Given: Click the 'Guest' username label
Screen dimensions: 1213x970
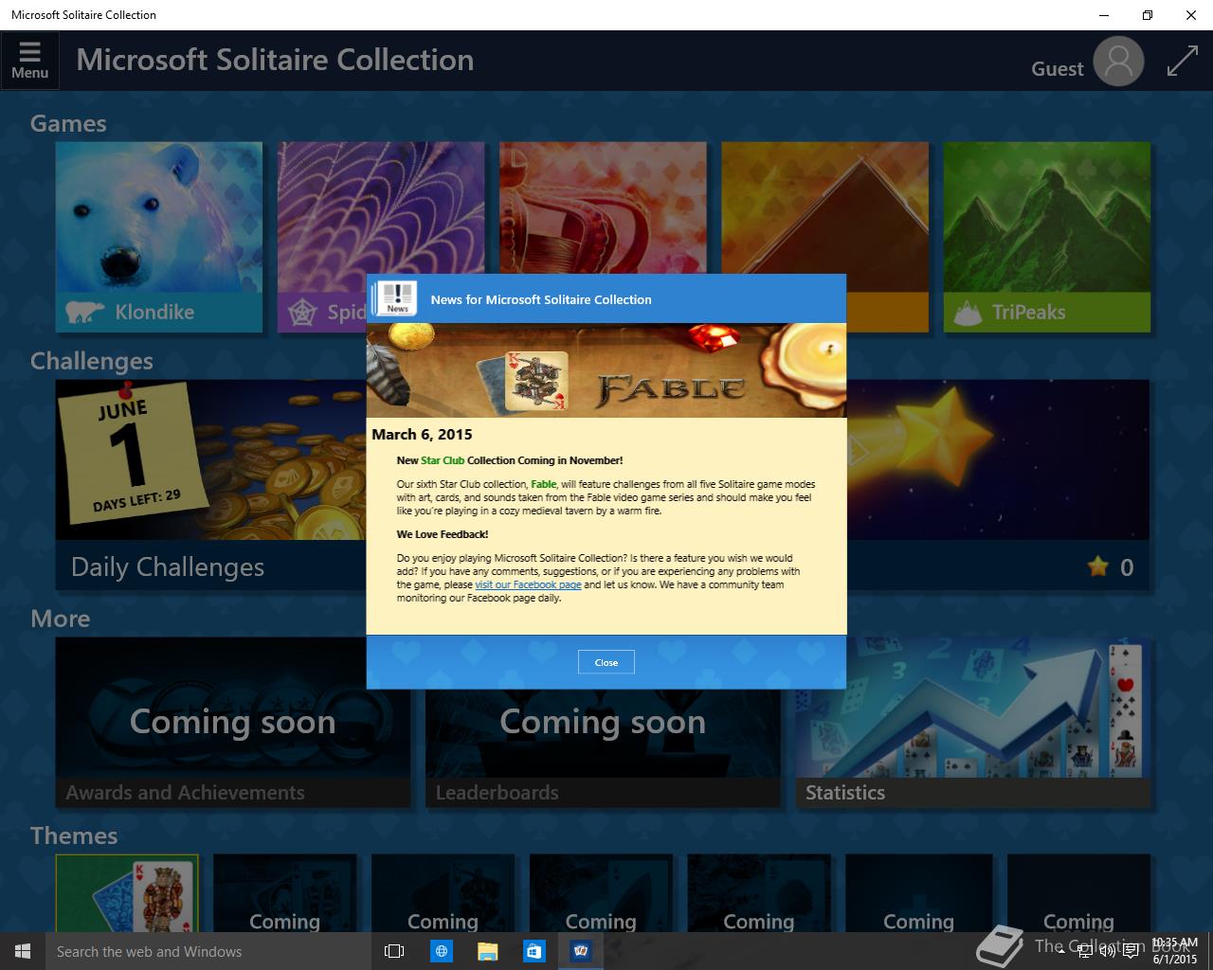Looking at the screenshot, I should [x=1057, y=68].
